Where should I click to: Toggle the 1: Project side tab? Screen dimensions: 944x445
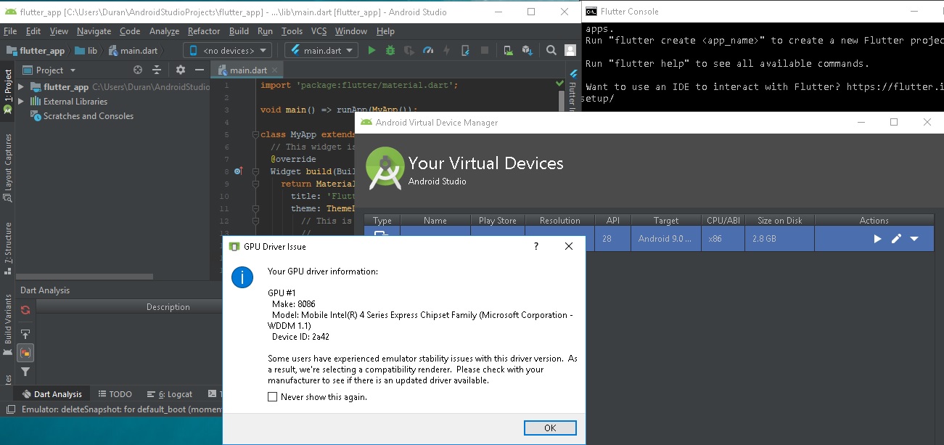[x=7, y=91]
